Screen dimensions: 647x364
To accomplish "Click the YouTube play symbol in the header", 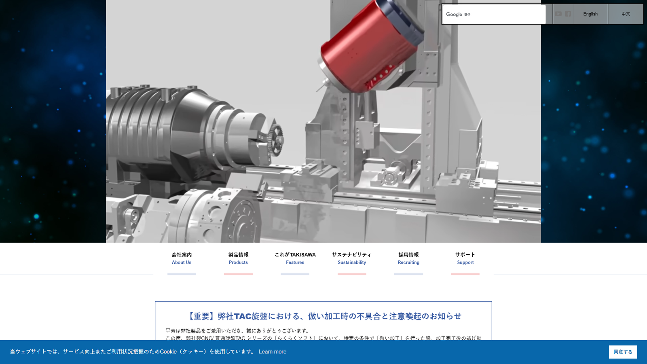I will (x=558, y=14).
